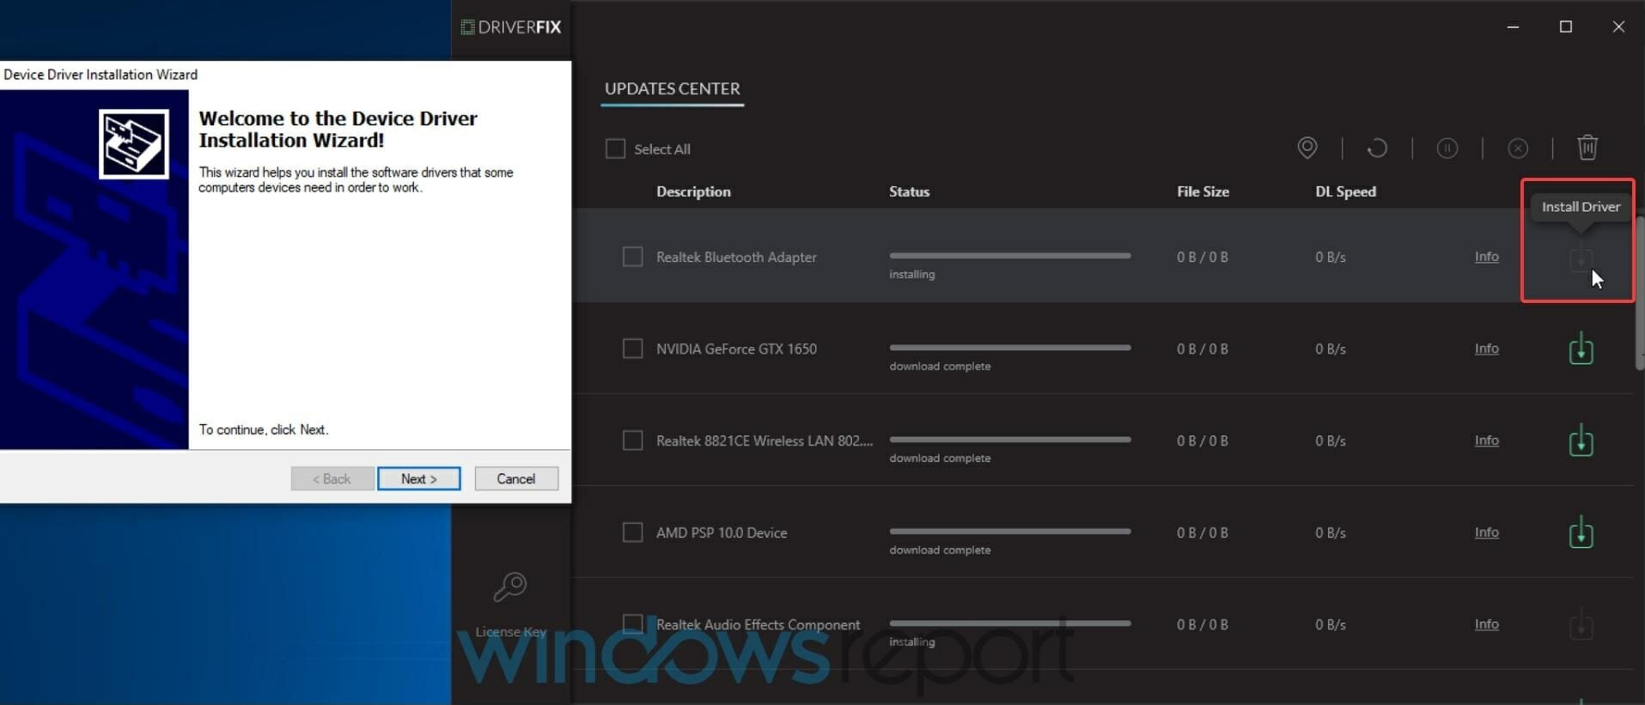Open Info link for NVIDIA GeForce GTX 1650
The image size is (1645, 705).
pyautogui.click(x=1486, y=349)
